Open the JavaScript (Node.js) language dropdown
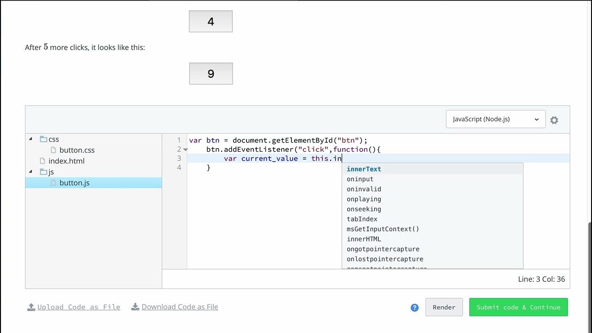Viewport: 592px width, 333px height. coord(496,119)
